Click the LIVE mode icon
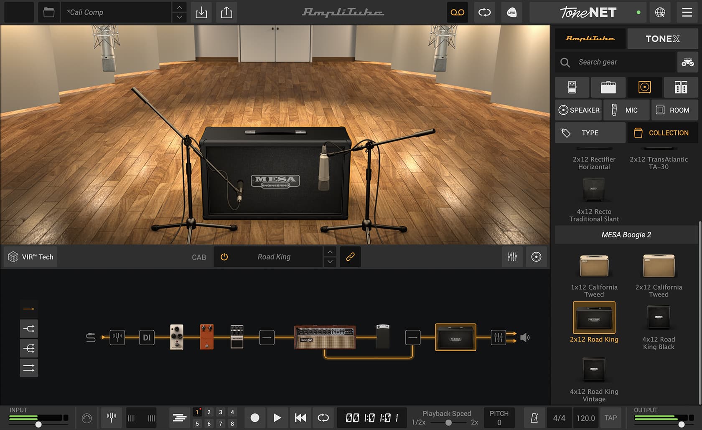 [x=511, y=12]
